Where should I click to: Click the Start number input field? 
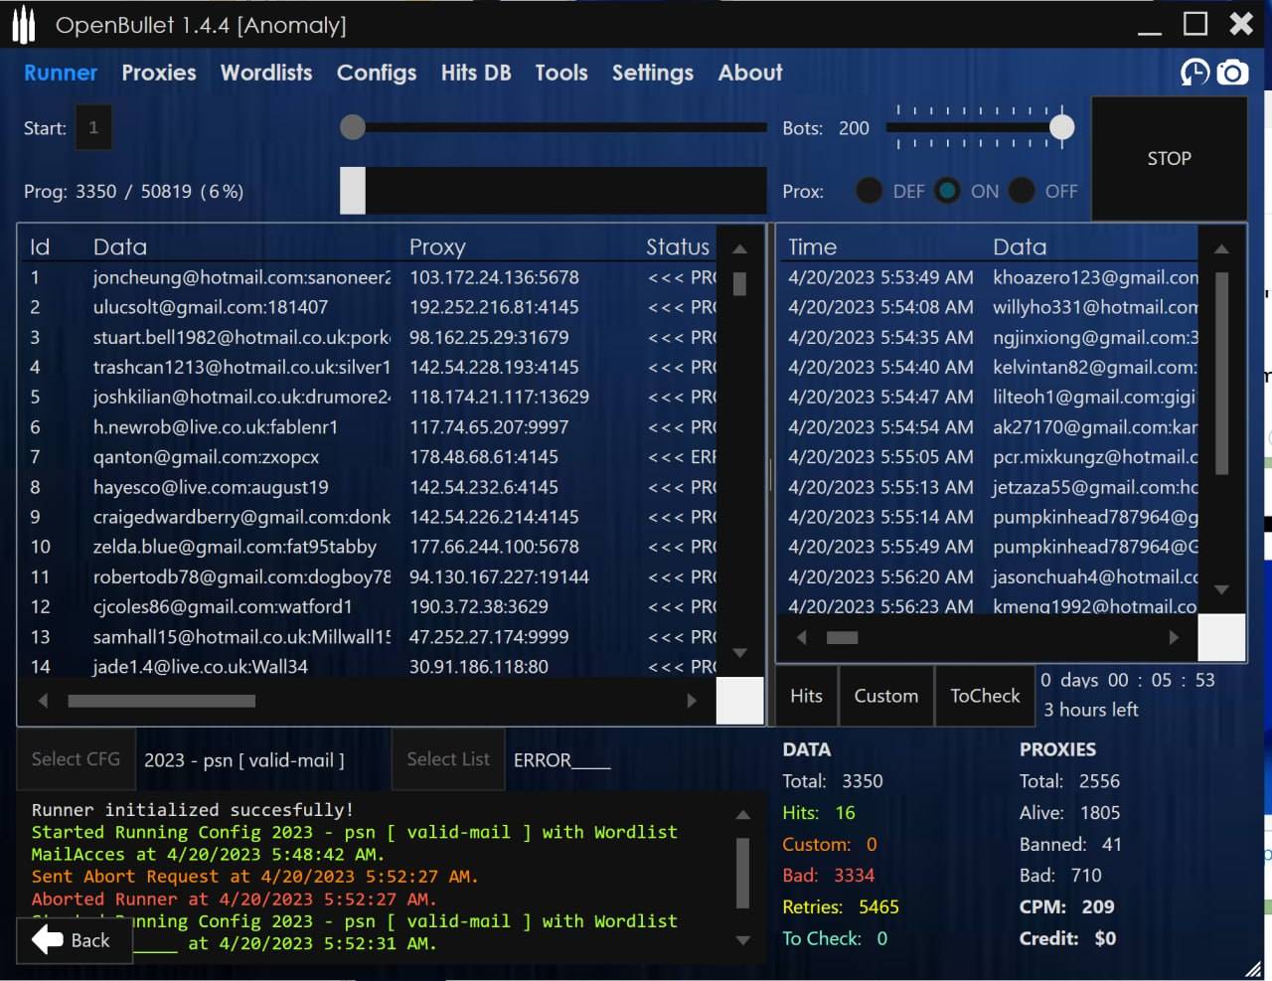pos(93,128)
